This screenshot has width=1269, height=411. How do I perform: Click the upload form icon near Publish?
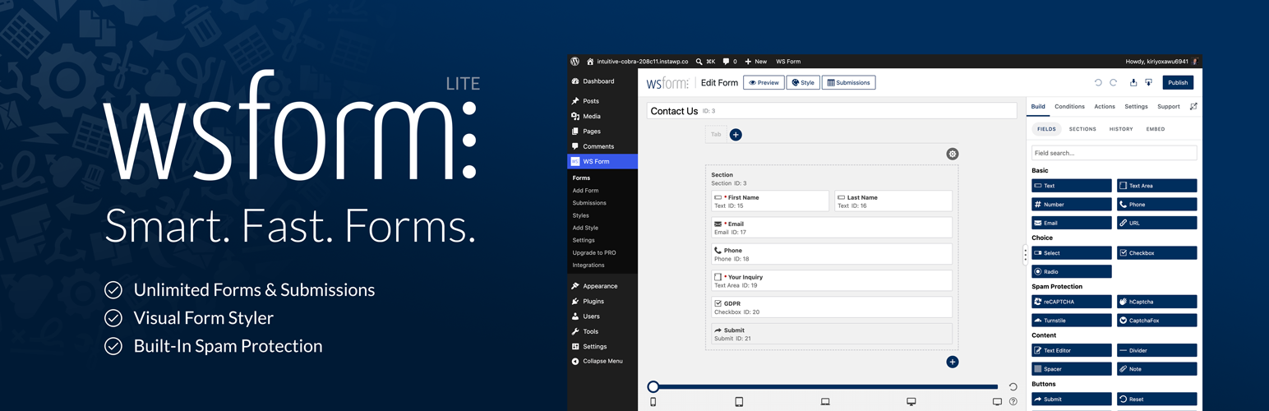[x=1133, y=82]
